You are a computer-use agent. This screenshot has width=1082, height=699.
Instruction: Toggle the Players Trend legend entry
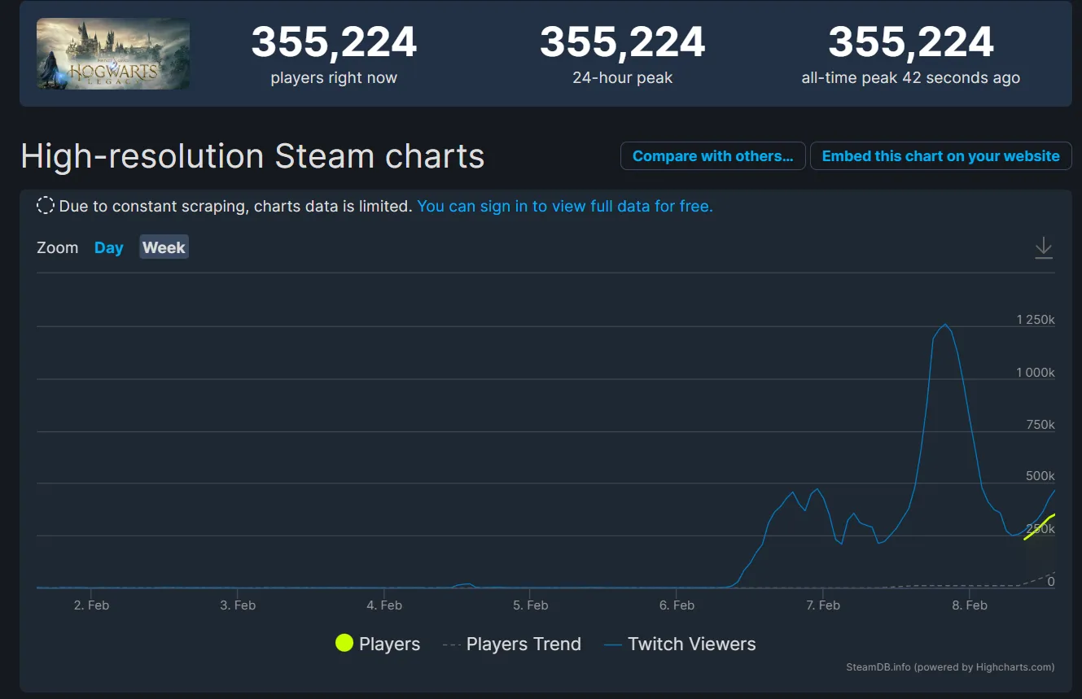point(511,644)
